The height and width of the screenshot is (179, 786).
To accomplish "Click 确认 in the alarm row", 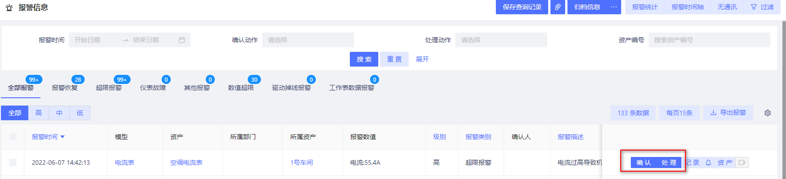I will pyautogui.click(x=644, y=162).
